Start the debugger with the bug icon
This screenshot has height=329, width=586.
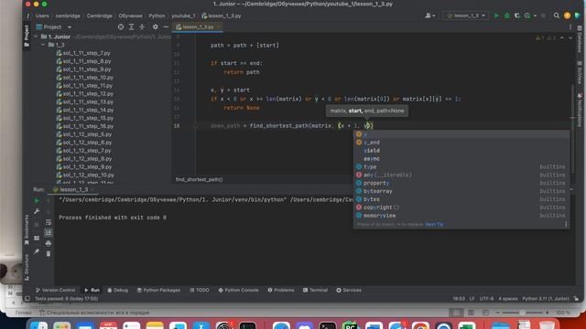506,16
